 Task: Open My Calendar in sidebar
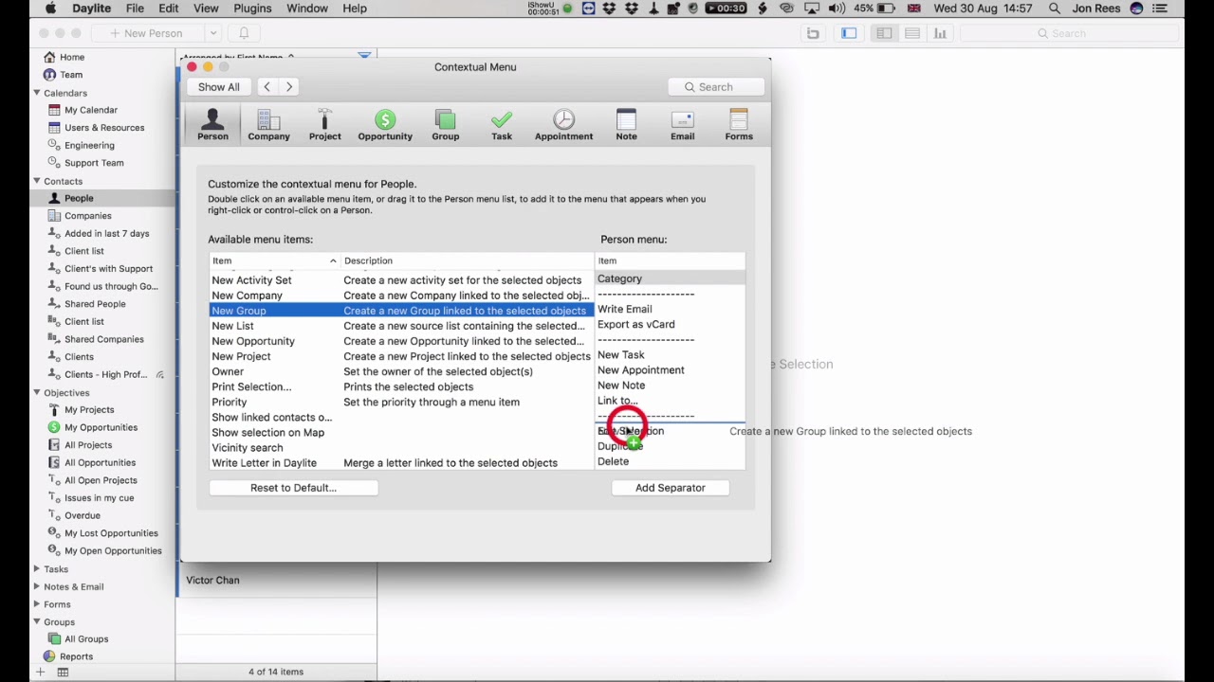click(x=91, y=110)
